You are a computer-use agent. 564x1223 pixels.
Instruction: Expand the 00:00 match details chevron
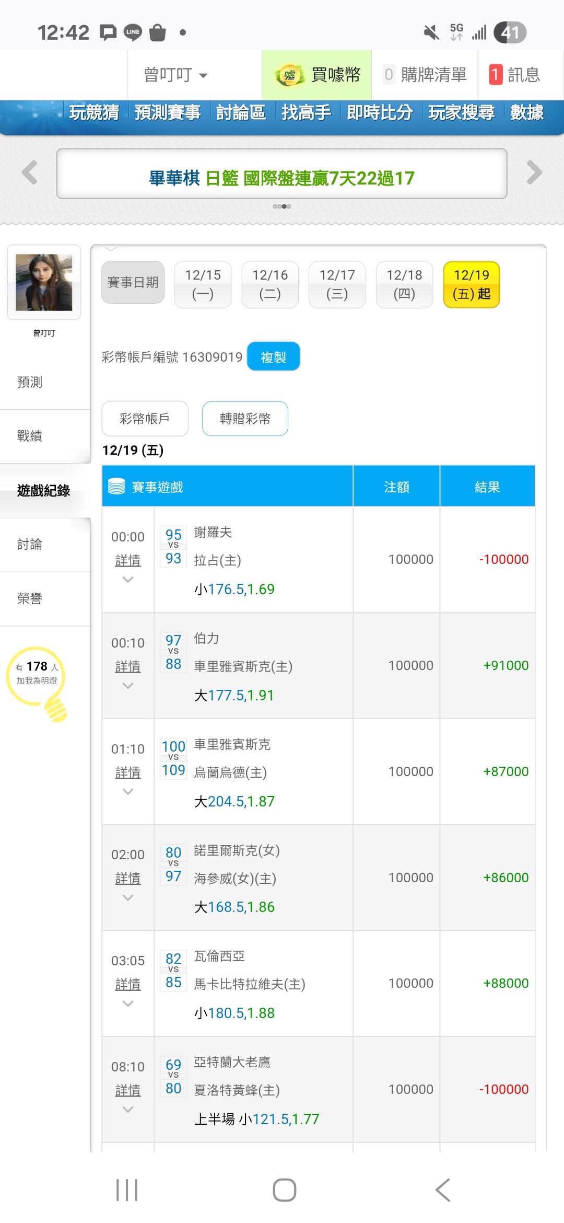[x=128, y=580]
